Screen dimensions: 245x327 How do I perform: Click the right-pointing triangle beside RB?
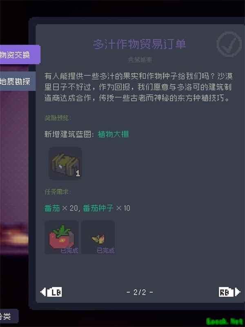(x=238, y=292)
